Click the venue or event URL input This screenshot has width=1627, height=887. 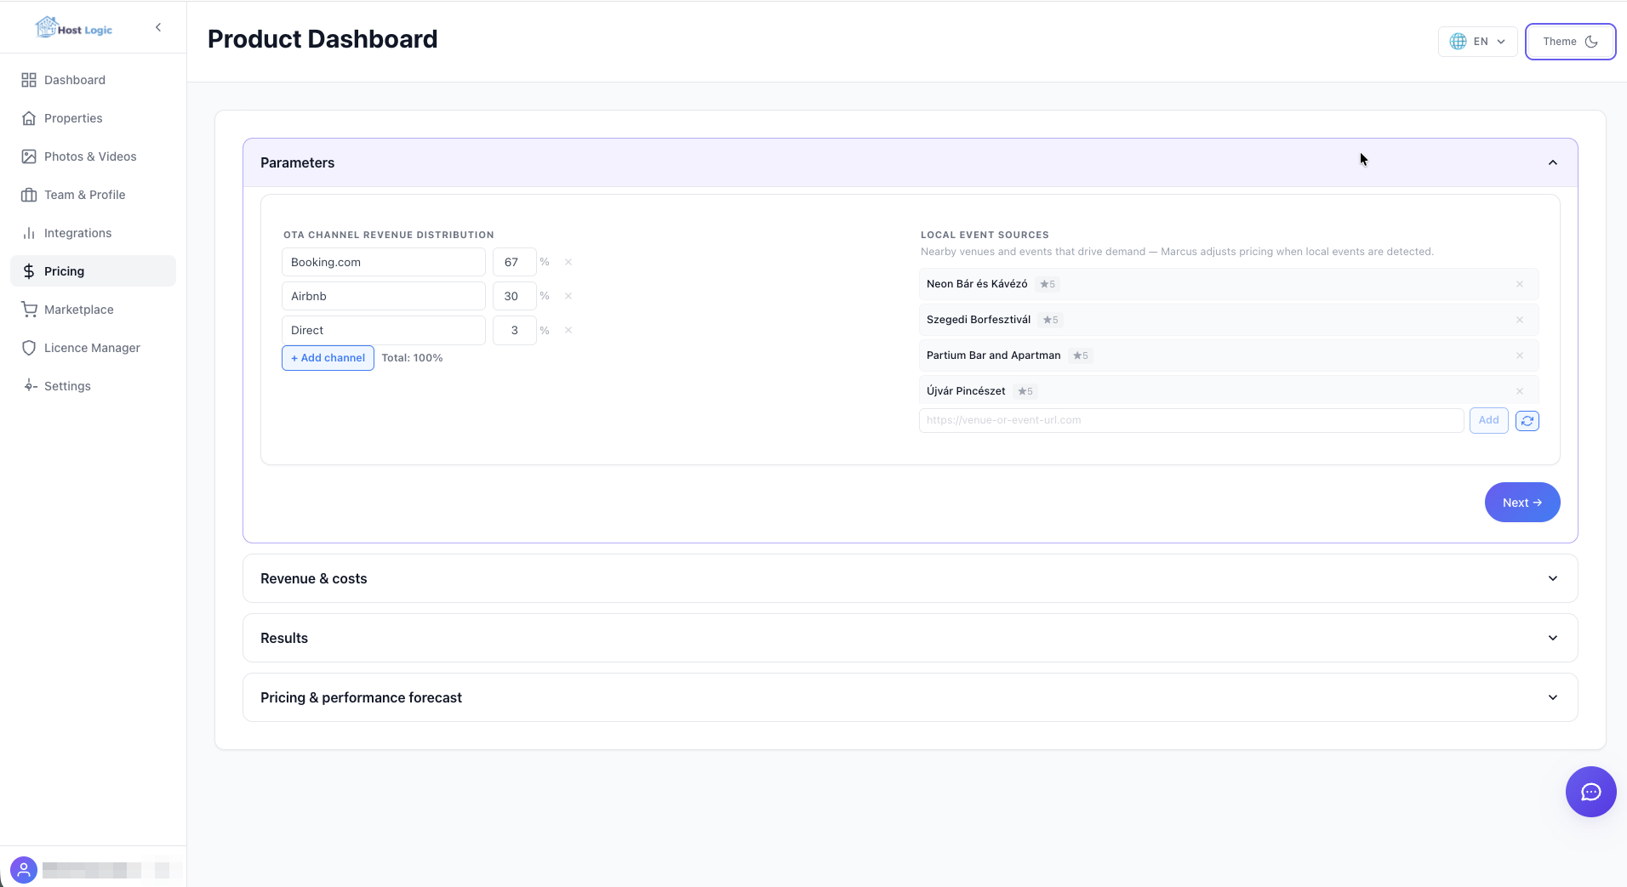click(1191, 420)
